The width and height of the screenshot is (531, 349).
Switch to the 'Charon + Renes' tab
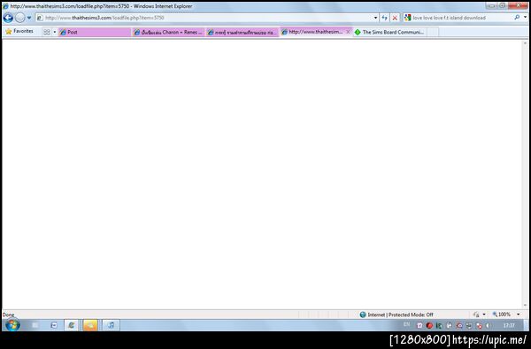pyautogui.click(x=168, y=32)
